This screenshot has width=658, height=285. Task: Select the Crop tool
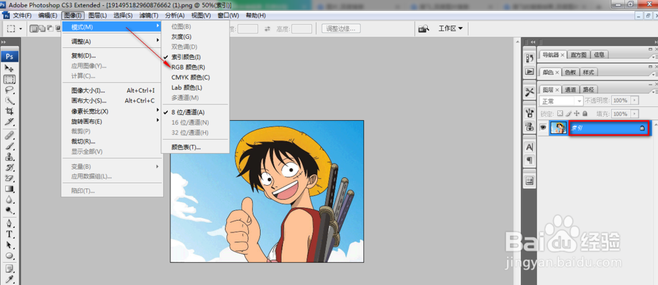click(x=10, y=112)
